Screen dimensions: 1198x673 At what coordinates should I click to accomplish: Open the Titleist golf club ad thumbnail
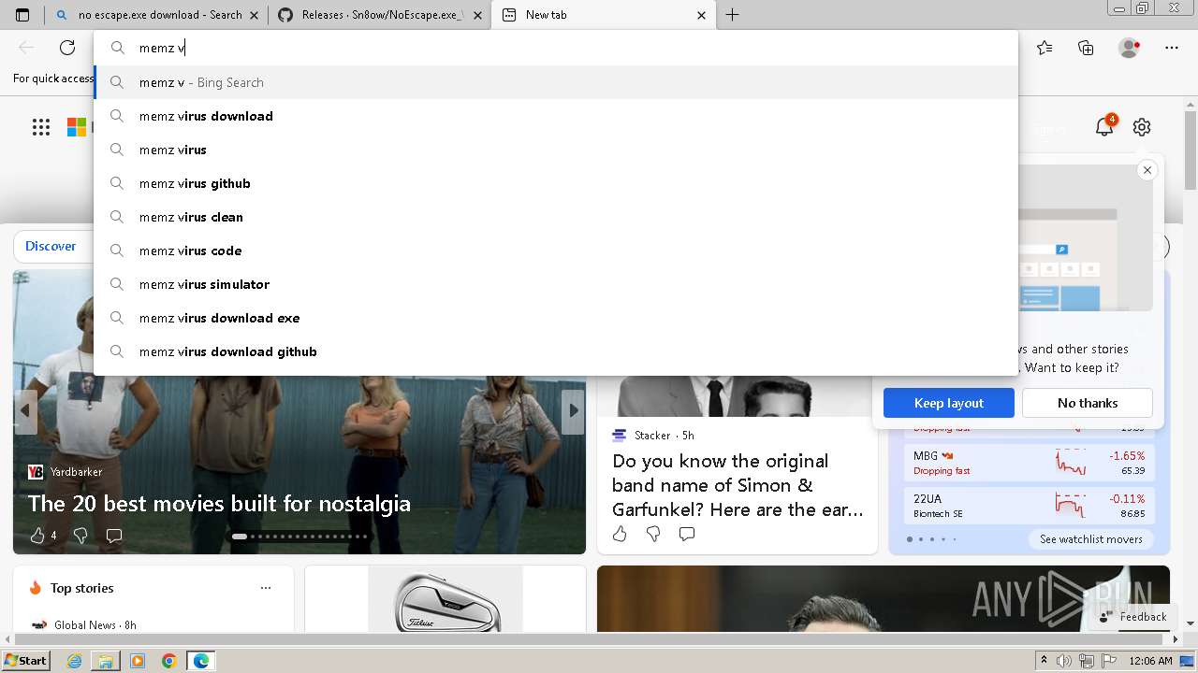tap(446, 599)
